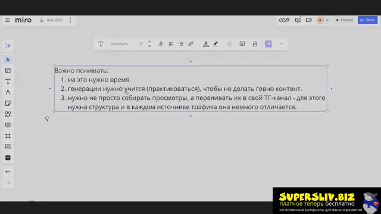This screenshot has height=214, width=381.
Task: Click the font size 37 field
Action: (x=141, y=44)
